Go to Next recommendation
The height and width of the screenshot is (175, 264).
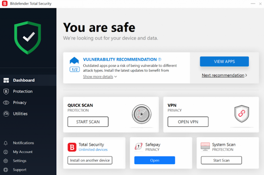[223, 75]
